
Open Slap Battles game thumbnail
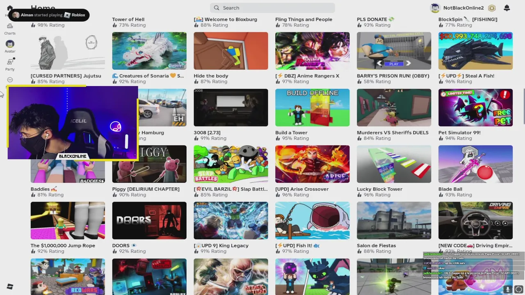(x=231, y=164)
